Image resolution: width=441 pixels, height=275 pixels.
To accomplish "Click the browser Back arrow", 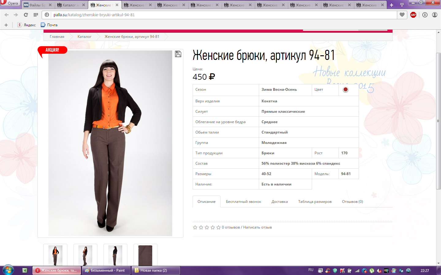I will (x=6, y=15).
